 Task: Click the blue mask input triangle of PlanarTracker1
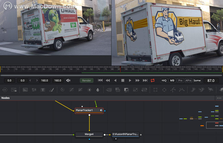[x=105, y=111]
